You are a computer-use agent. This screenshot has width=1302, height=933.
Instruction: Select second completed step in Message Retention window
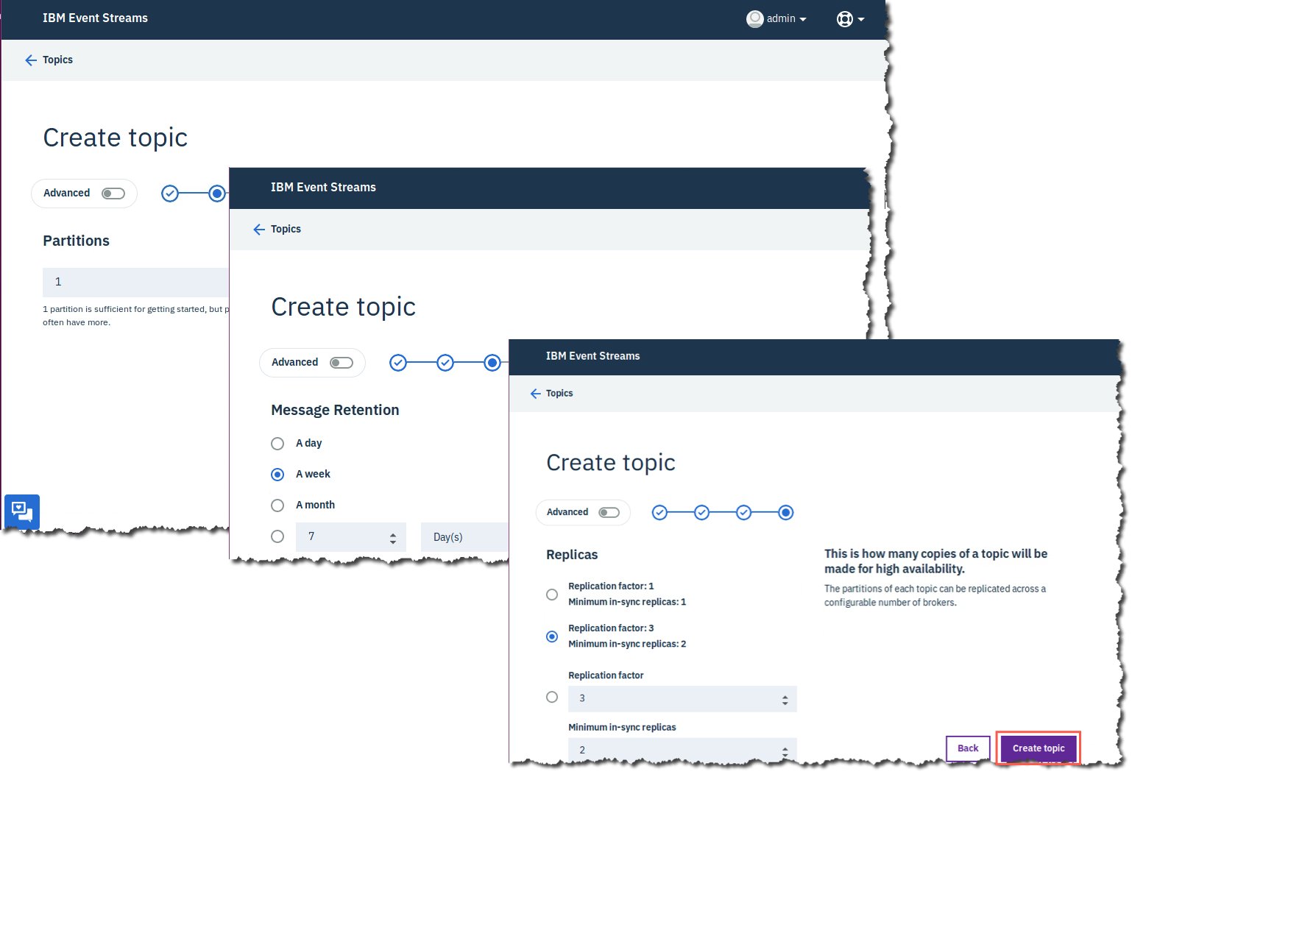(445, 363)
